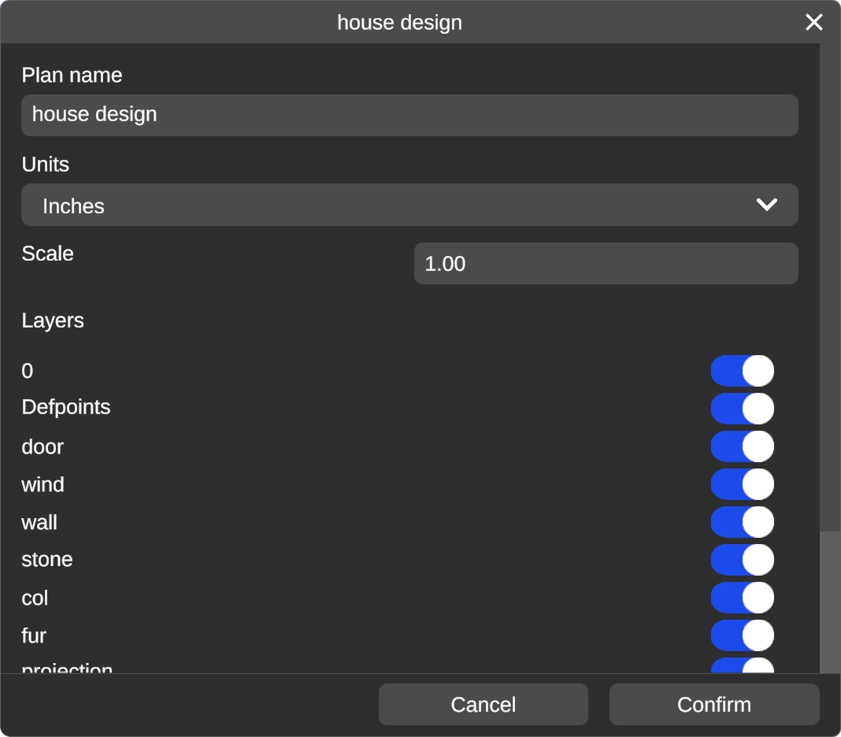
Task: Close the house design dialog
Action: coord(813,22)
